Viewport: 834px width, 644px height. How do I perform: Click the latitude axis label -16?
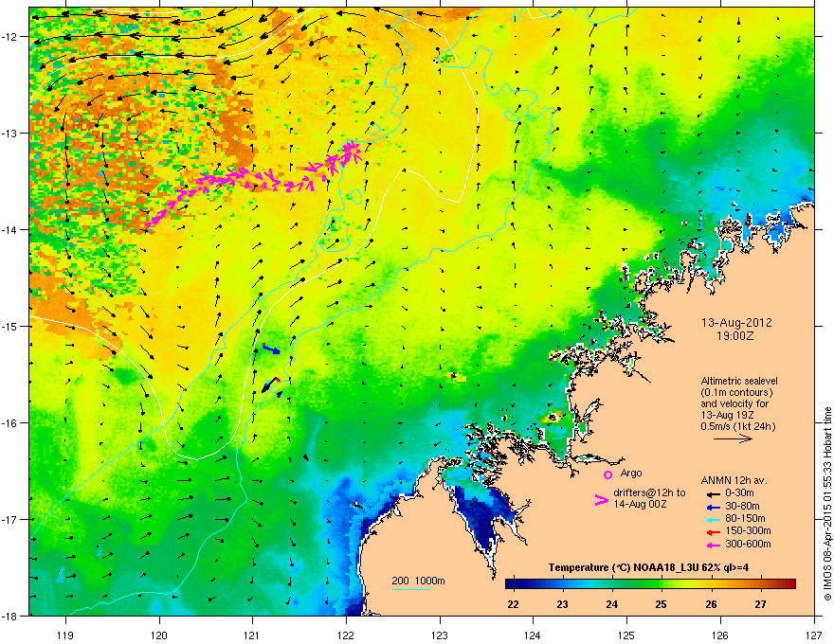(x=9, y=423)
